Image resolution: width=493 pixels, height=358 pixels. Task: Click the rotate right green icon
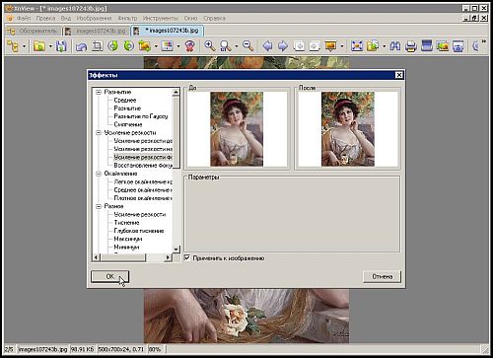(129, 46)
